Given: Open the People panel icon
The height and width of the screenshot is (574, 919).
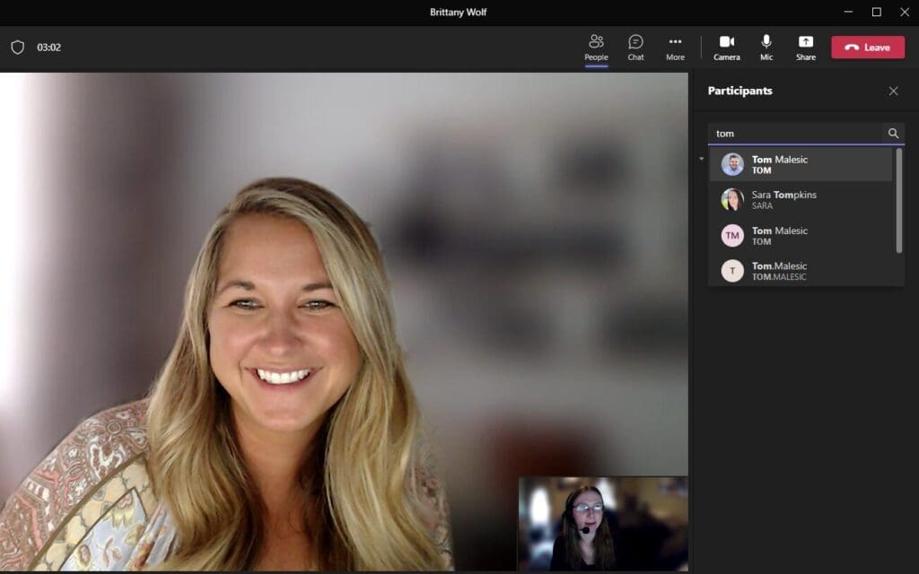Looking at the screenshot, I should point(596,48).
